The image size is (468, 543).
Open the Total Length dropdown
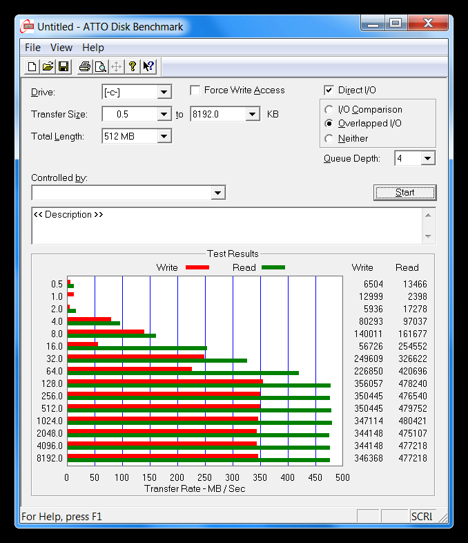[164, 136]
